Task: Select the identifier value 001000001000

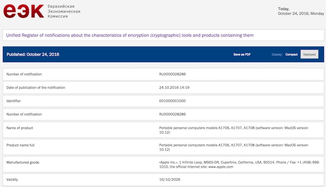Action: (x=172, y=101)
